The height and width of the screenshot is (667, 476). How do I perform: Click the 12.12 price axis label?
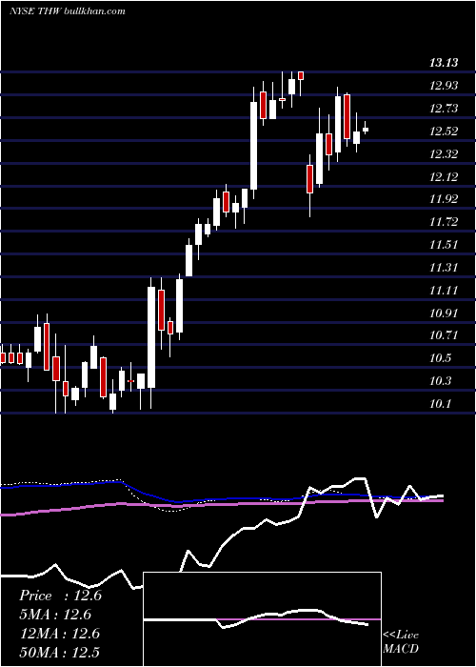444,177
